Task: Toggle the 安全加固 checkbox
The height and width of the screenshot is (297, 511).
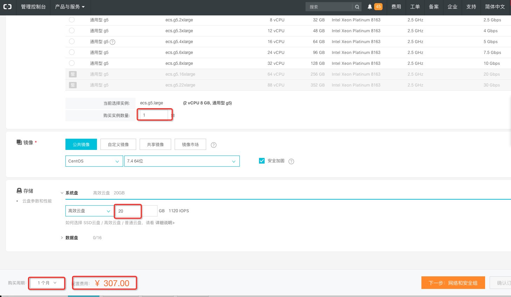Action: click(x=262, y=161)
